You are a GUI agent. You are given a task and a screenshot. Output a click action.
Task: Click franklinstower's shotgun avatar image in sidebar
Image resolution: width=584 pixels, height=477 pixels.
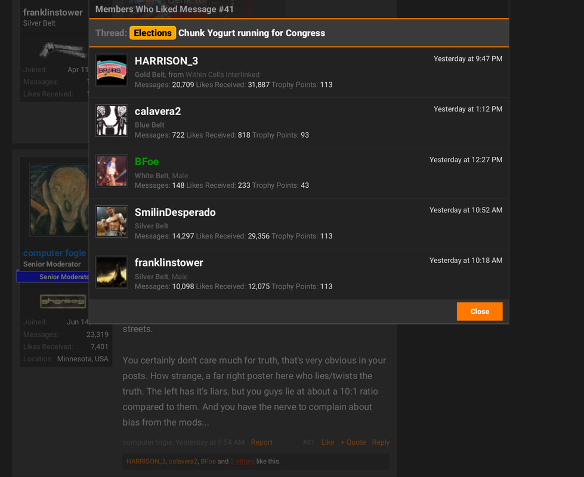[63, 50]
